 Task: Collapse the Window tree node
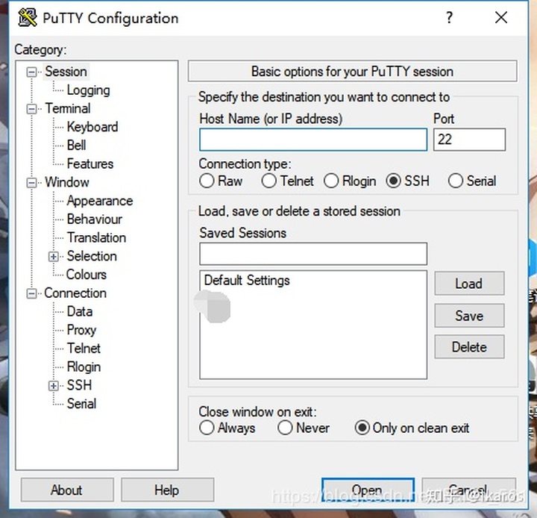(31, 183)
